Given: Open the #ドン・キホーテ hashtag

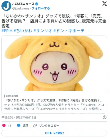Looking at the screenshot, I should click(69, 31).
